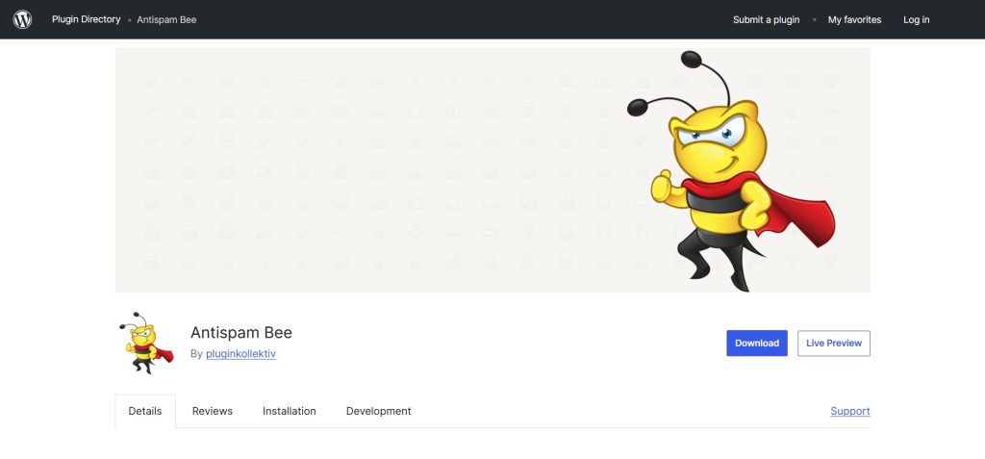Click the WordPress logo icon
The height and width of the screenshot is (459, 985).
22,19
